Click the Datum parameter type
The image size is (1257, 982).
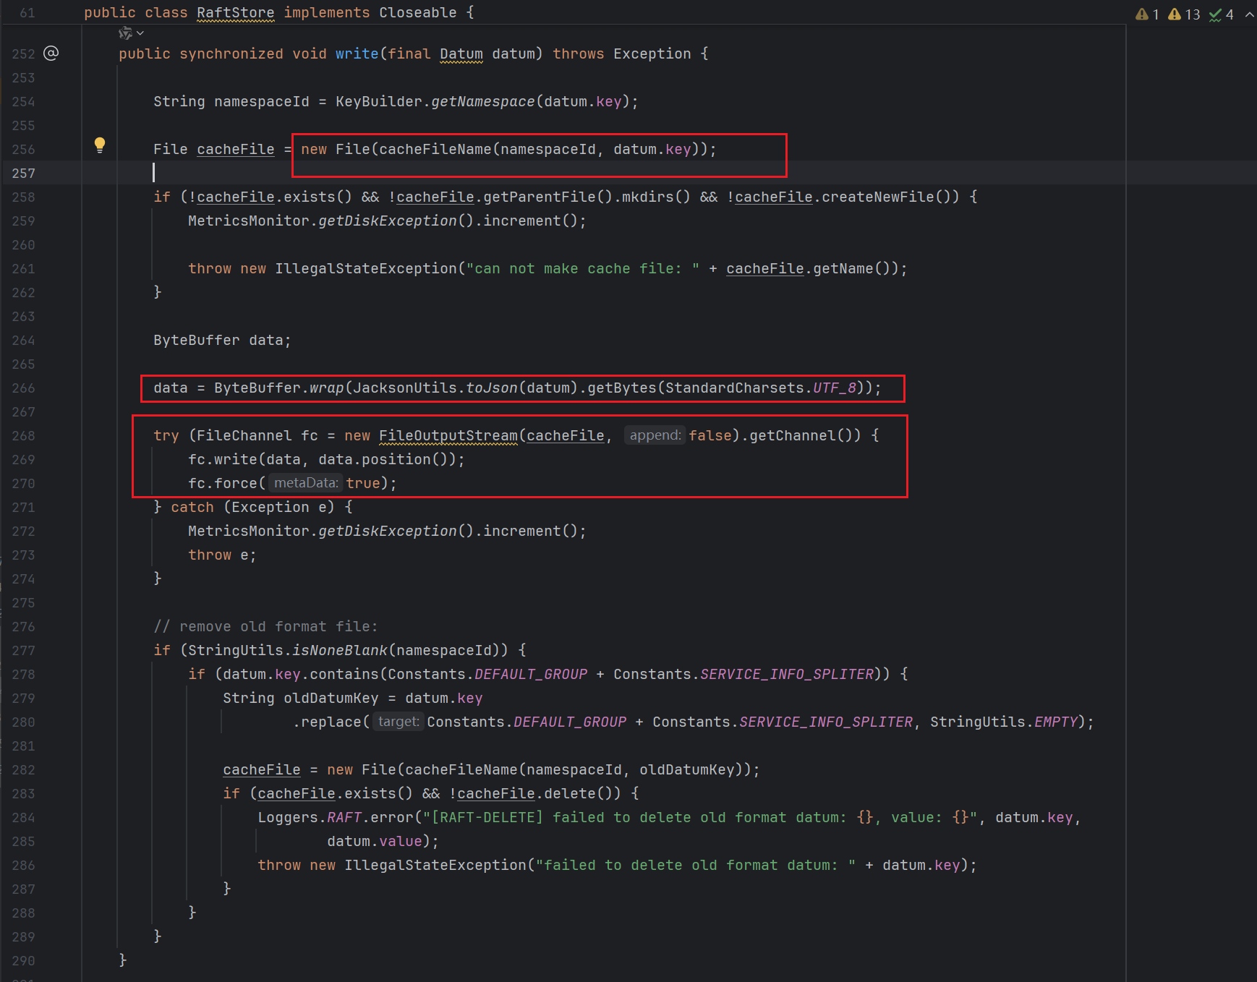click(461, 54)
